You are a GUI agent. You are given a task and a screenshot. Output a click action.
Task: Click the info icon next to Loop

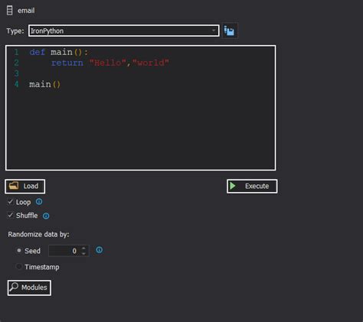coord(39,202)
